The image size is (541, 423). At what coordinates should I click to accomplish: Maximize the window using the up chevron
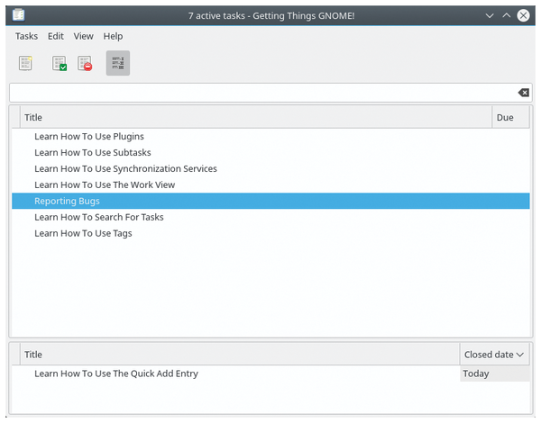coord(506,15)
